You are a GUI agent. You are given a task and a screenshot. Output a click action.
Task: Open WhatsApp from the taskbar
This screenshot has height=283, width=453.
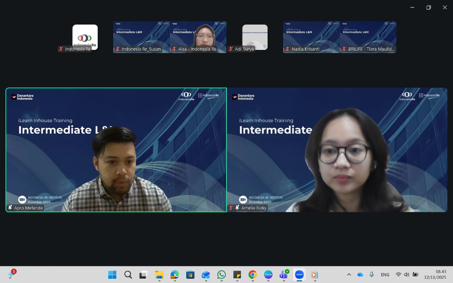point(222,275)
